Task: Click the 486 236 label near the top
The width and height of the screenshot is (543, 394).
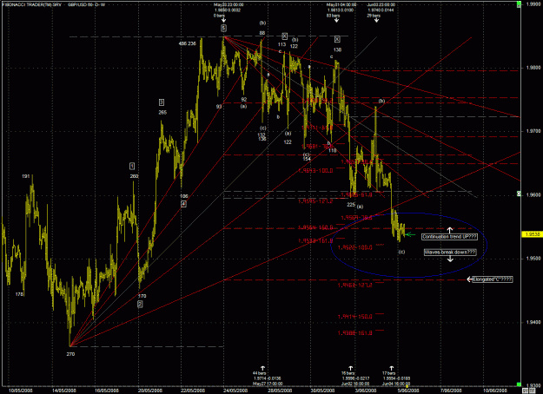Action: [188, 43]
